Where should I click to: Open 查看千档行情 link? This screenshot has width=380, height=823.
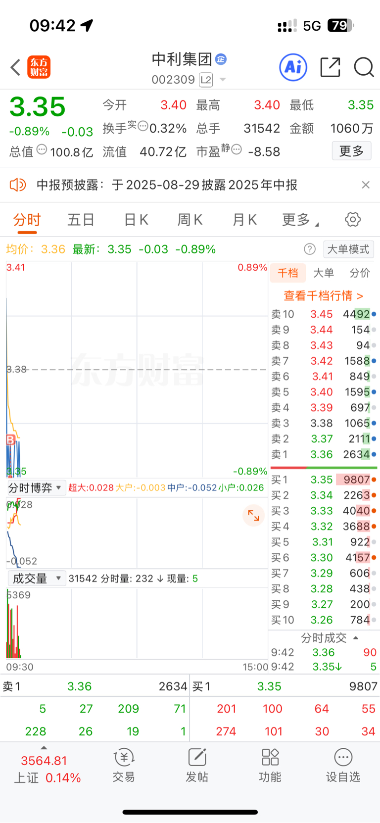[323, 296]
